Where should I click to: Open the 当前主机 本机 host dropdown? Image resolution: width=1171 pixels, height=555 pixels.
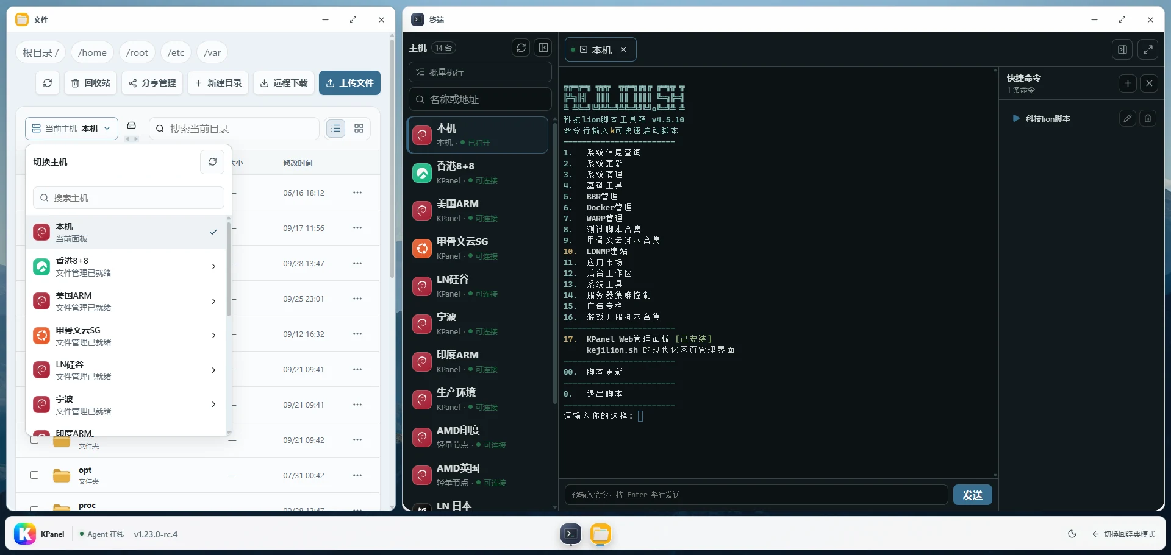coord(71,129)
